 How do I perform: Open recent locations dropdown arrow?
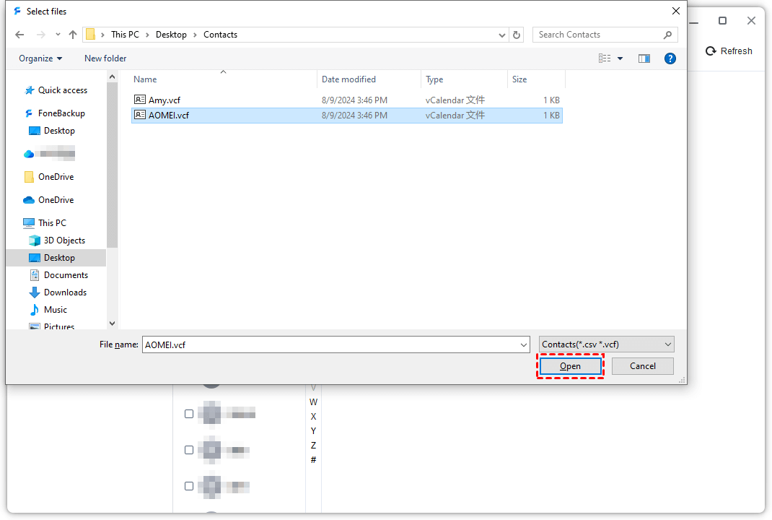[58, 35]
